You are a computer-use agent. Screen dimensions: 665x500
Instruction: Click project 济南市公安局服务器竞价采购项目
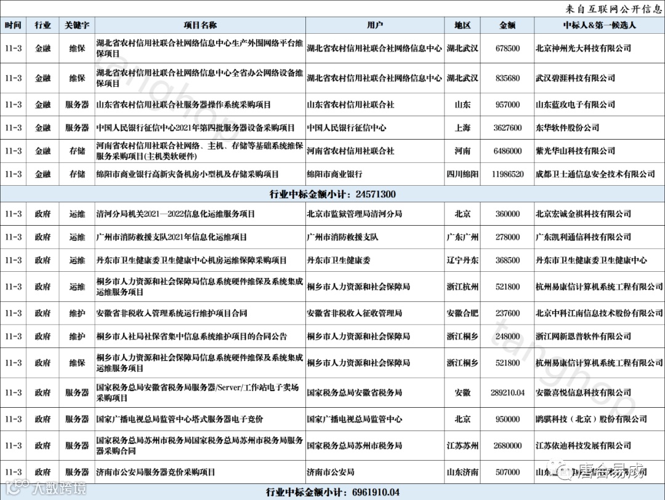pos(155,472)
